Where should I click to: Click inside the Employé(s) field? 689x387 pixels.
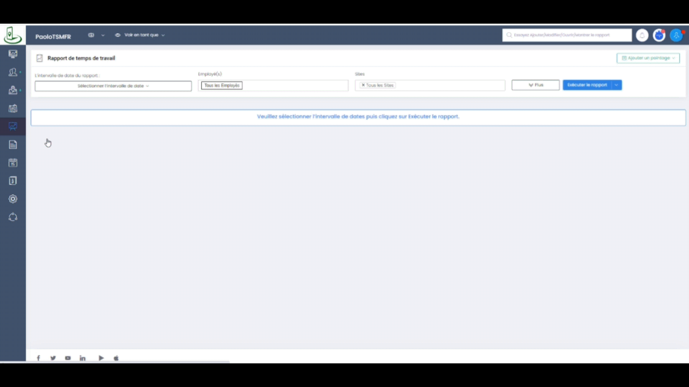(x=273, y=85)
